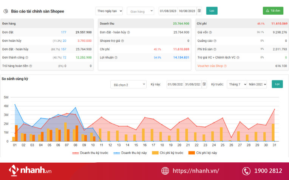The width and height of the screenshot is (289, 180).
Task: Click the hotline number 1900 2812
Action: (268, 171)
